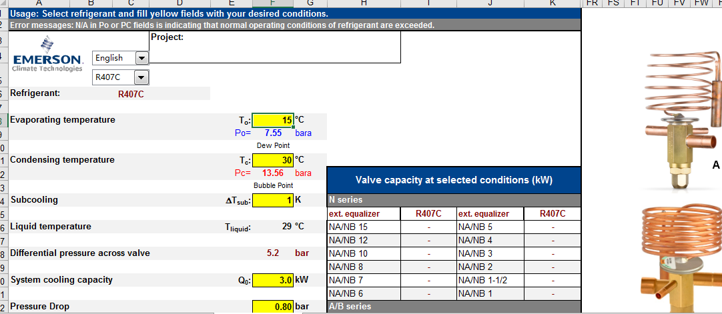This screenshot has height=314, width=722.
Task: Click the Differential pressure across valve label
Action: click(x=80, y=253)
